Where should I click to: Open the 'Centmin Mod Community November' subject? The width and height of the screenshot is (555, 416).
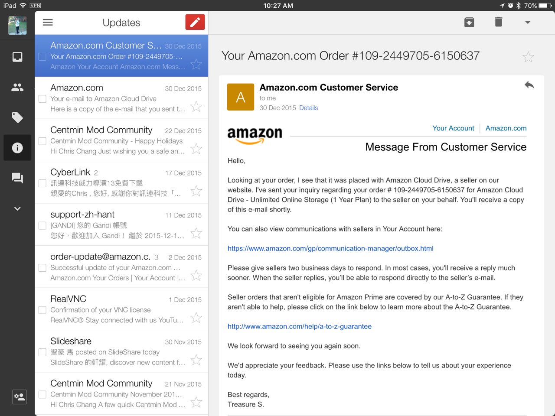[116, 394]
